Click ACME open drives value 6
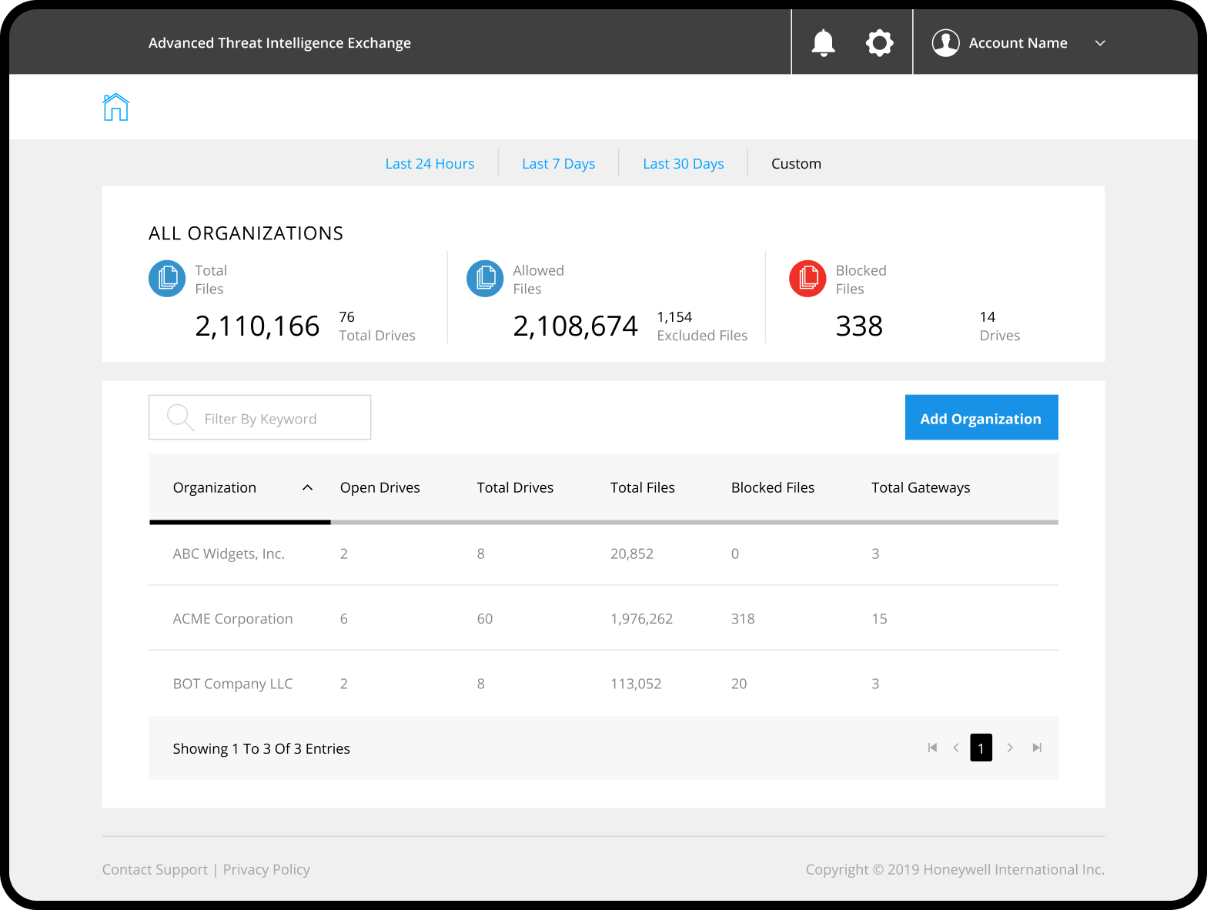 coord(344,619)
